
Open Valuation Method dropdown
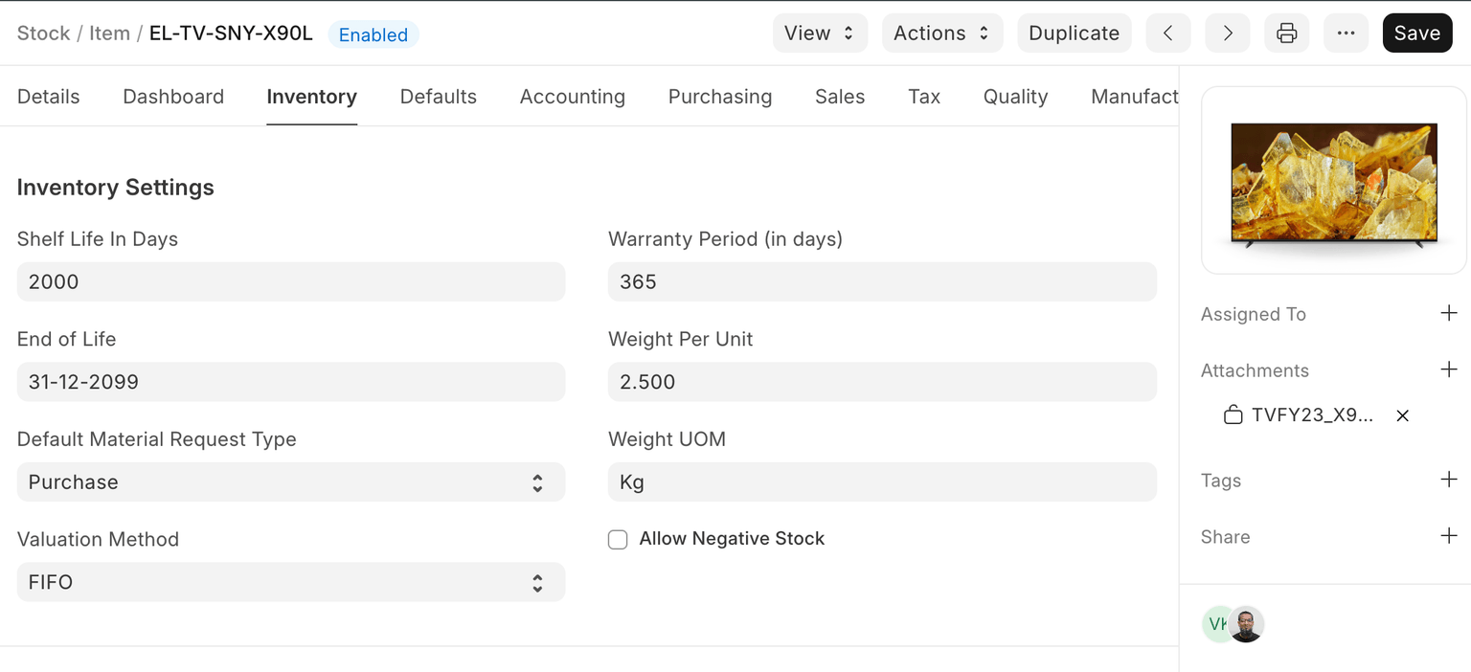[x=290, y=582]
